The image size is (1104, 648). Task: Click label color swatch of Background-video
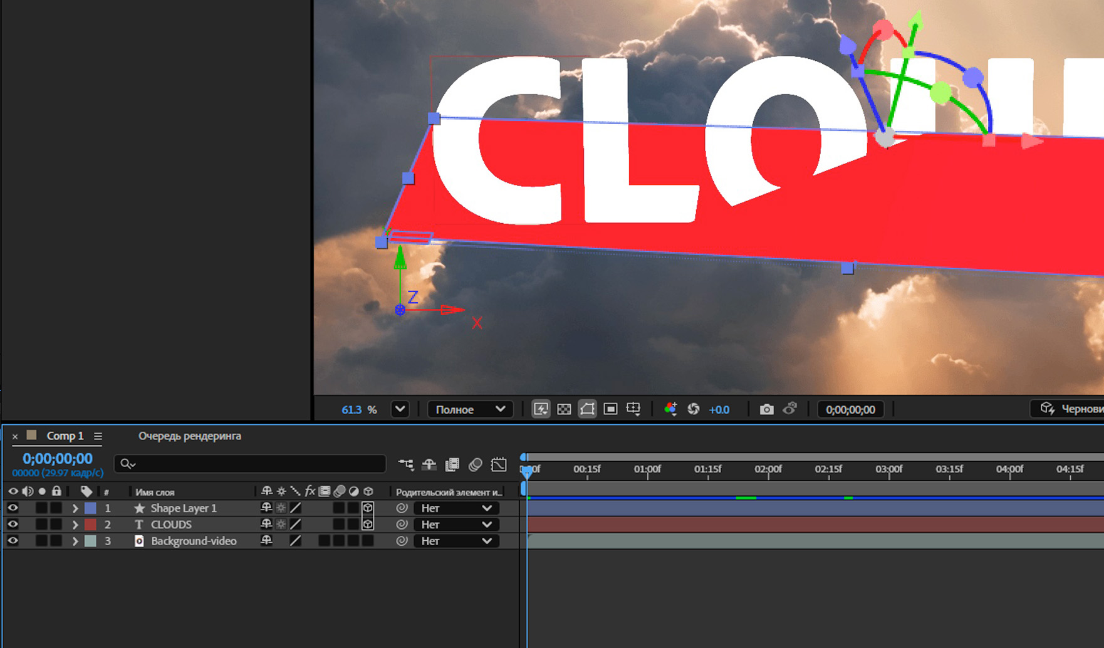tap(90, 541)
